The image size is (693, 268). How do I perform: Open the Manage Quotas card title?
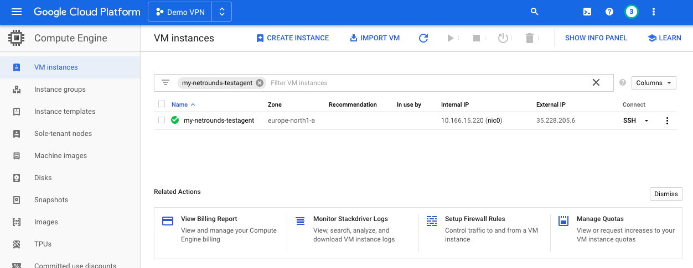[x=600, y=219]
